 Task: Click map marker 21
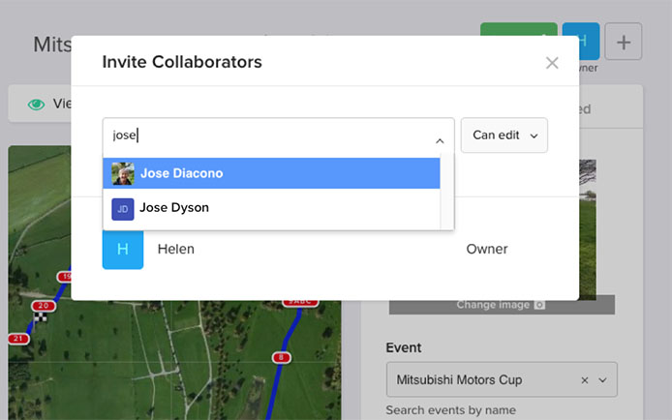tap(18, 339)
